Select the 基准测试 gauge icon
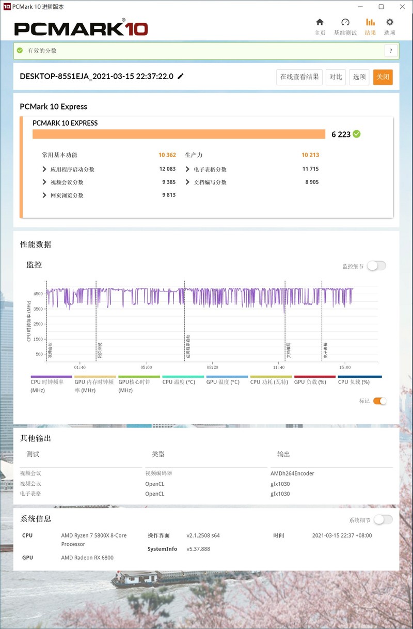 pyautogui.click(x=345, y=23)
